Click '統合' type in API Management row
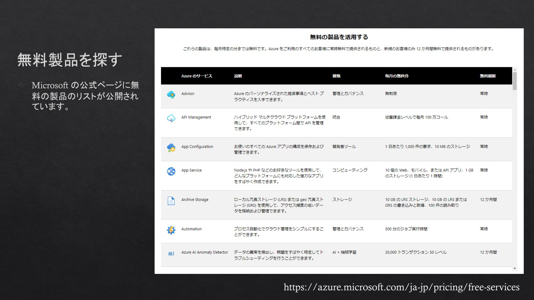Screen dimensions: 534x300 336,117
